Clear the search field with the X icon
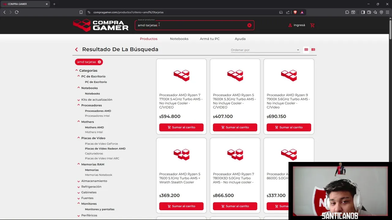The image size is (392, 220). [x=249, y=25]
